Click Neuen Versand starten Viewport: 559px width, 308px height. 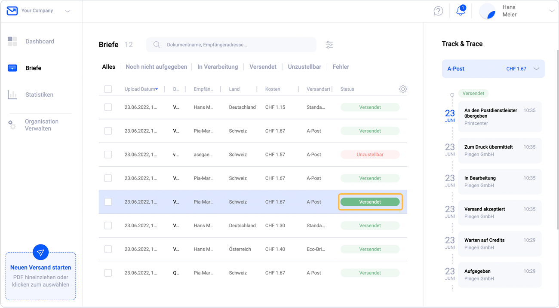coord(41,267)
